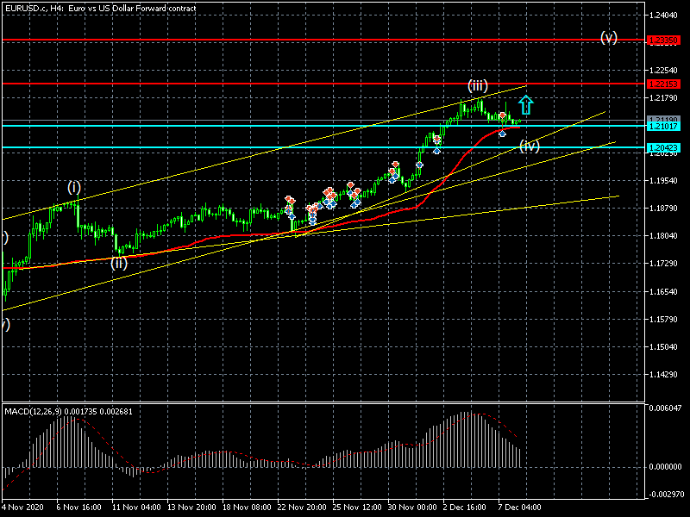Click the 1.14290 price axis label
Image resolution: width=690 pixels, height=517 pixels.
pos(664,376)
